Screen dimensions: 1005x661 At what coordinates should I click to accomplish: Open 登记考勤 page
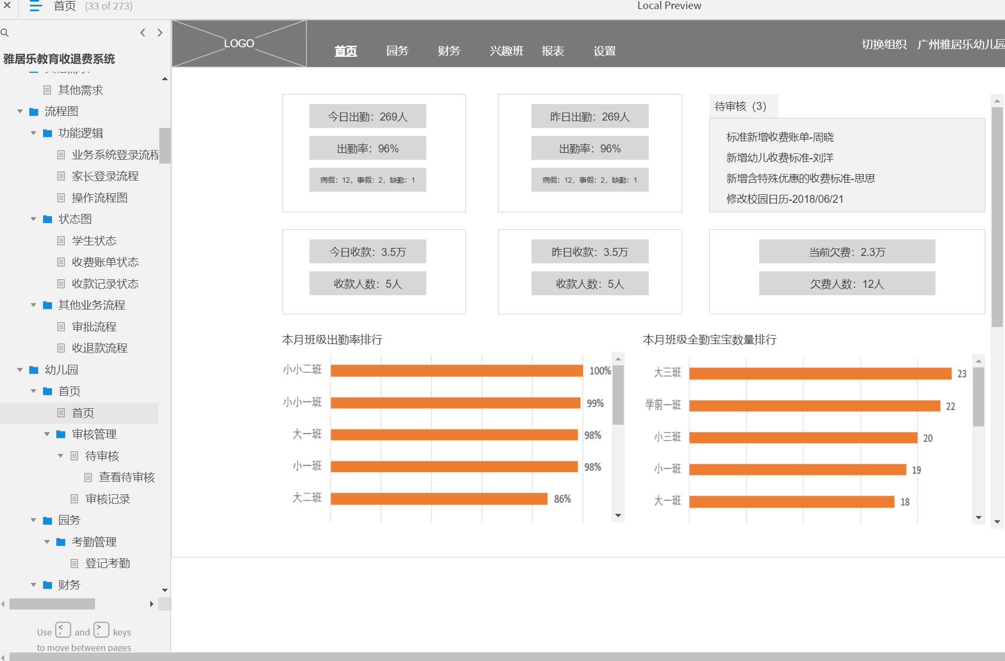click(x=107, y=563)
